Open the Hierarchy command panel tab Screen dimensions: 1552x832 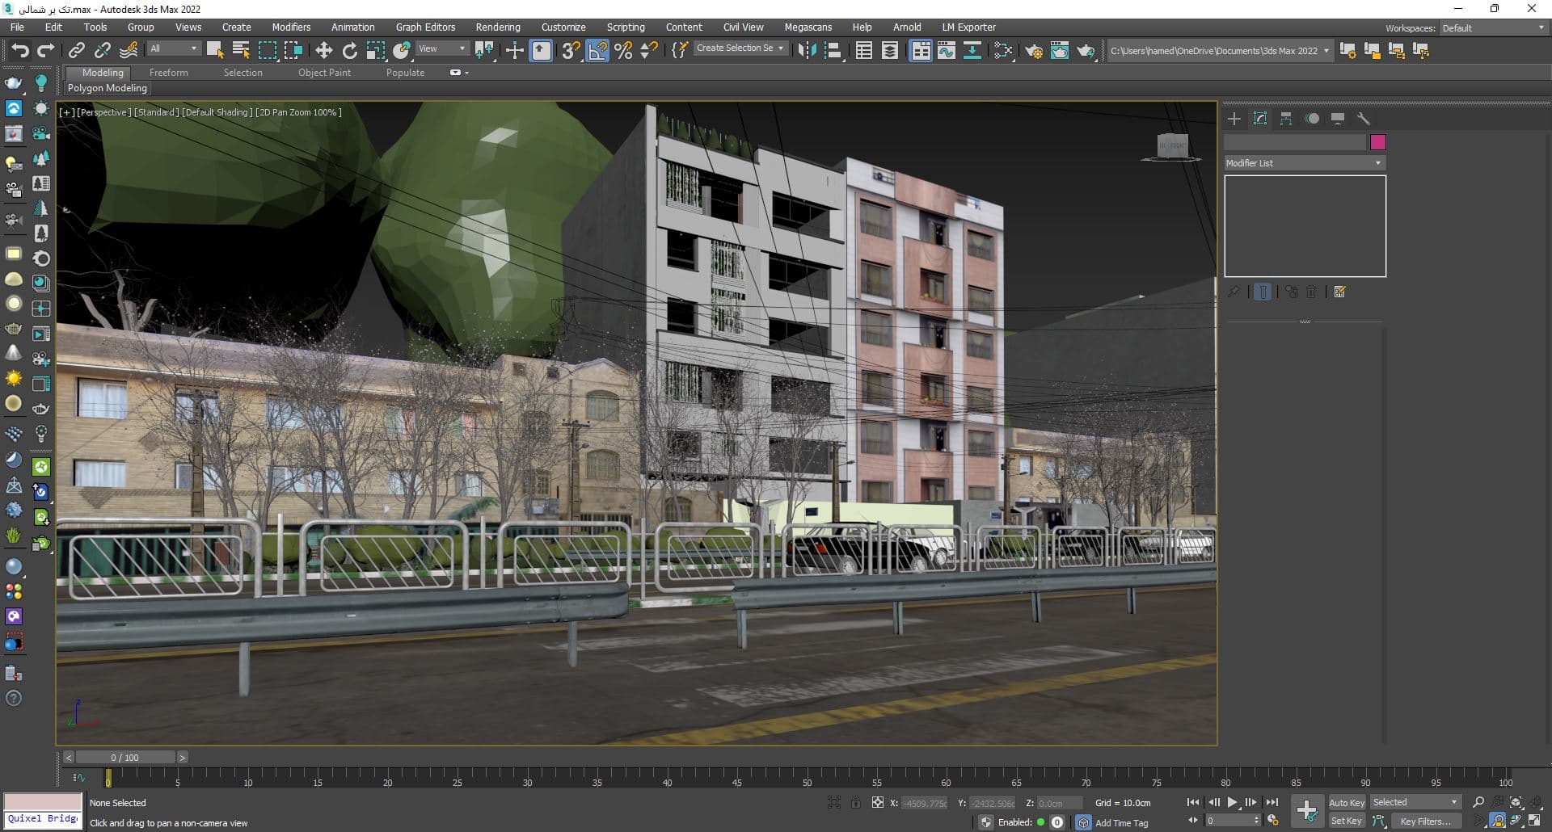[1286, 119]
